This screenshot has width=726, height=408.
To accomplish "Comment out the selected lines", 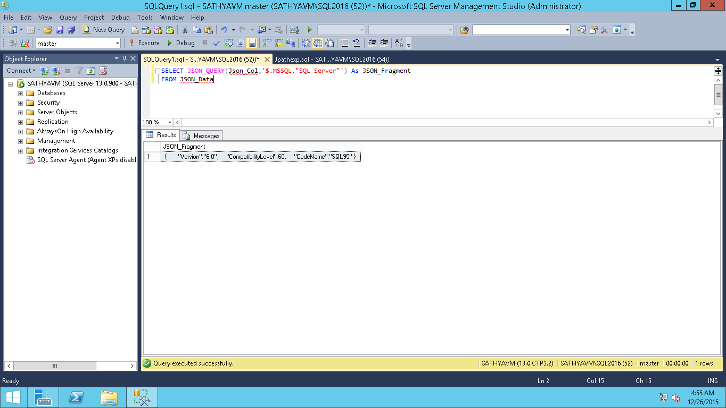I will pos(345,43).
